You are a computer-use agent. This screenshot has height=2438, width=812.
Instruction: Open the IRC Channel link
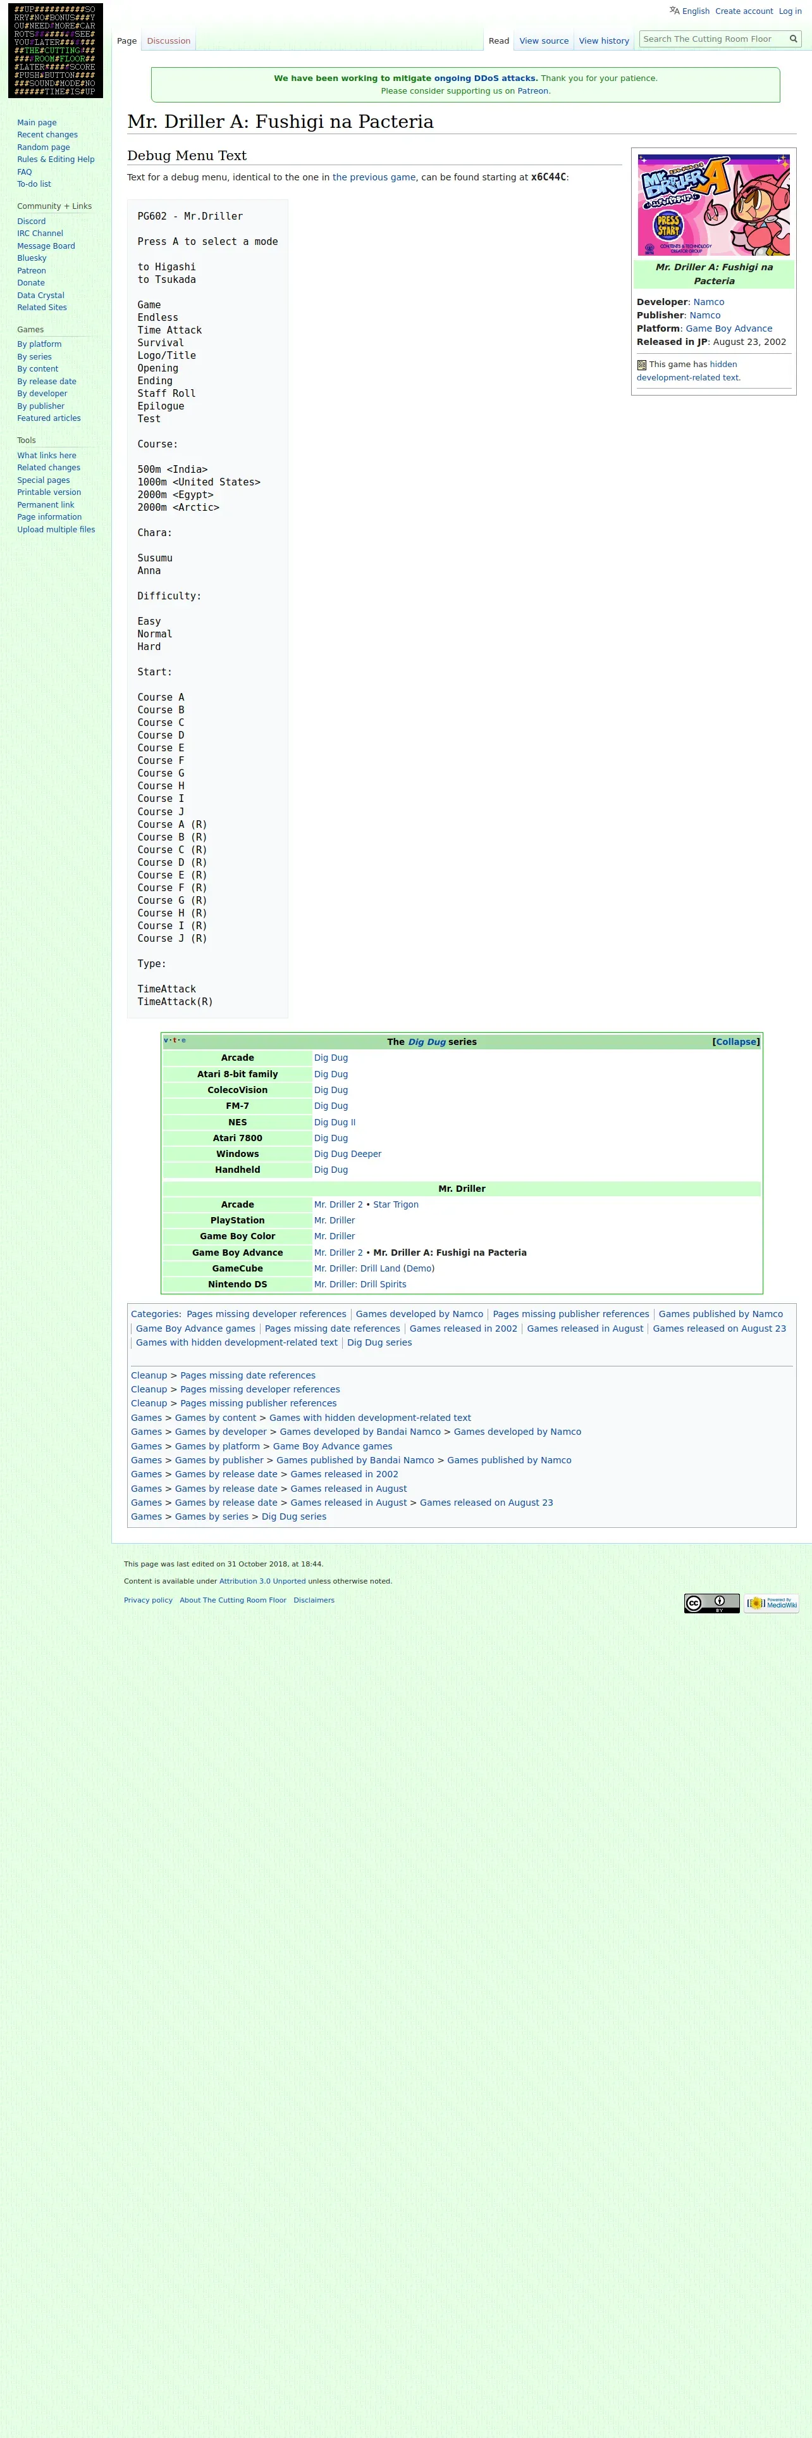pos(40,234)
